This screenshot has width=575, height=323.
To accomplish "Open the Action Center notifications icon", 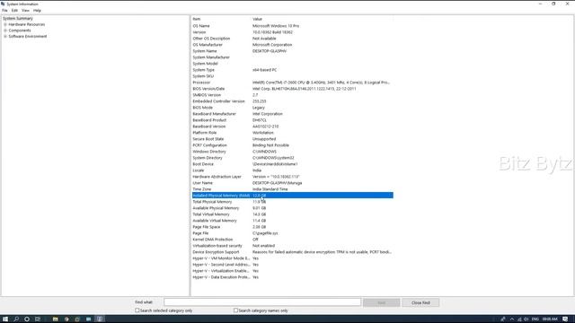I will point(565,319).
